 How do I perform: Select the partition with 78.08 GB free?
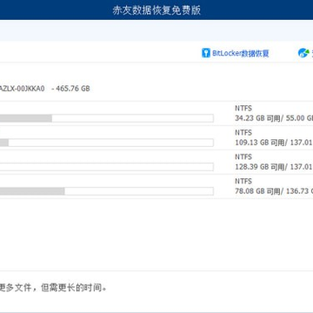coord(156,186)
